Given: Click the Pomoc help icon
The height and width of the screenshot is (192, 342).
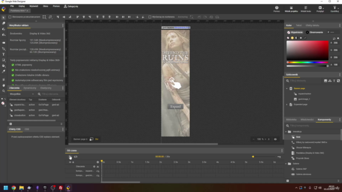Looking at the screenshot, I should pyautogui.click(x=277, y=8).
